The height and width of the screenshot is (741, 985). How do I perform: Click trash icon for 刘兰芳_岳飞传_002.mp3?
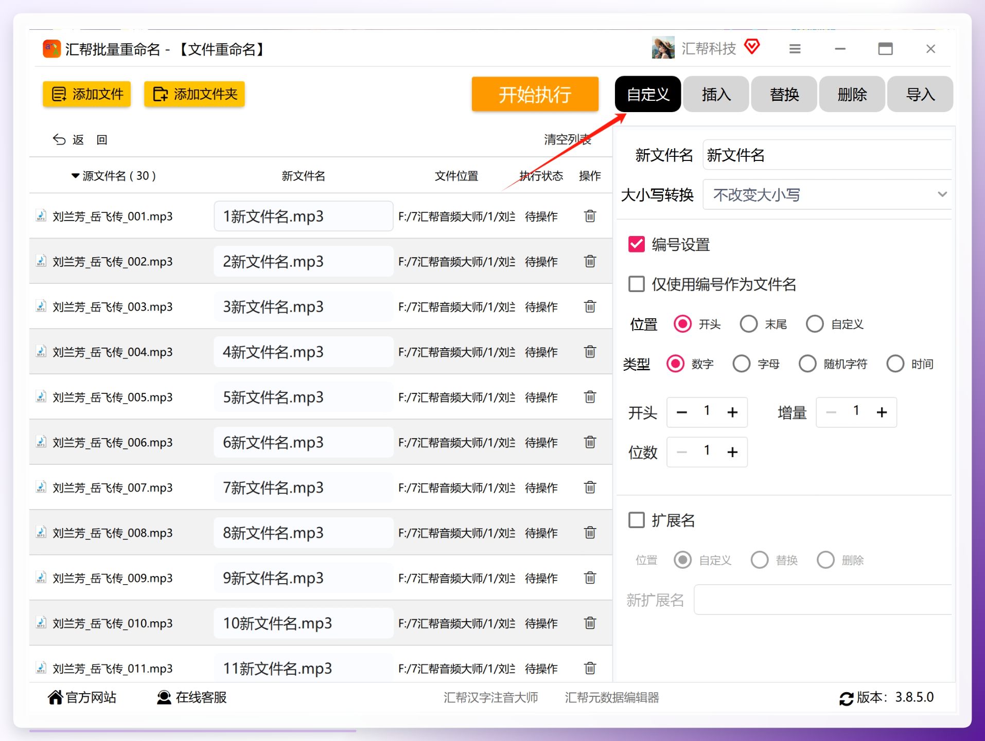click(x=590, y=261)
